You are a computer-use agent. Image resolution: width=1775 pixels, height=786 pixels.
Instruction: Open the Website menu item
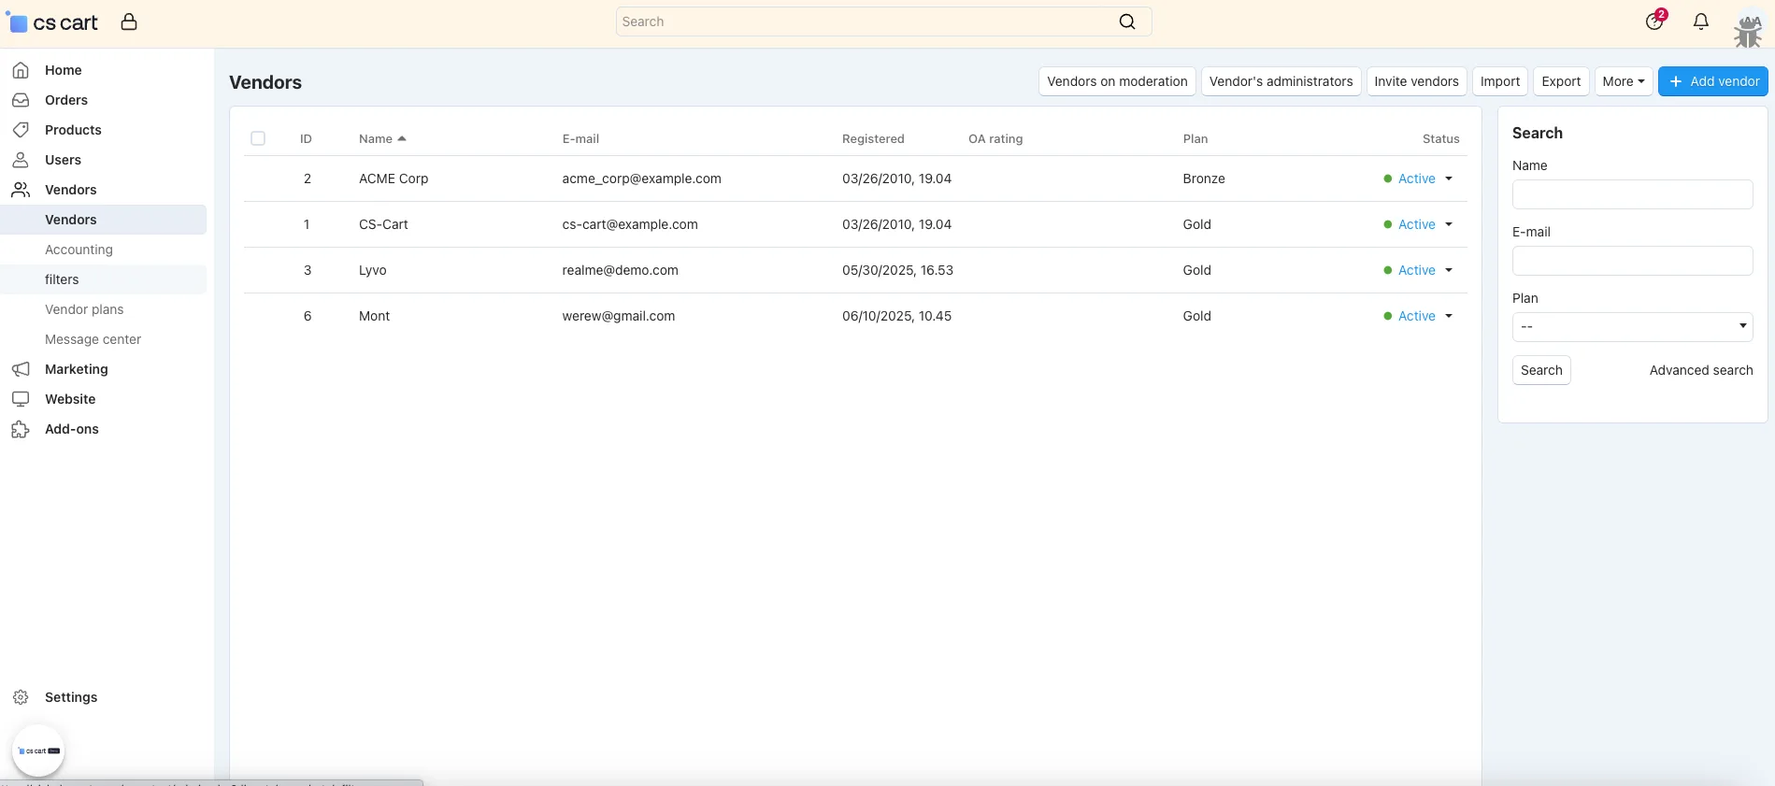click(70, 399)
